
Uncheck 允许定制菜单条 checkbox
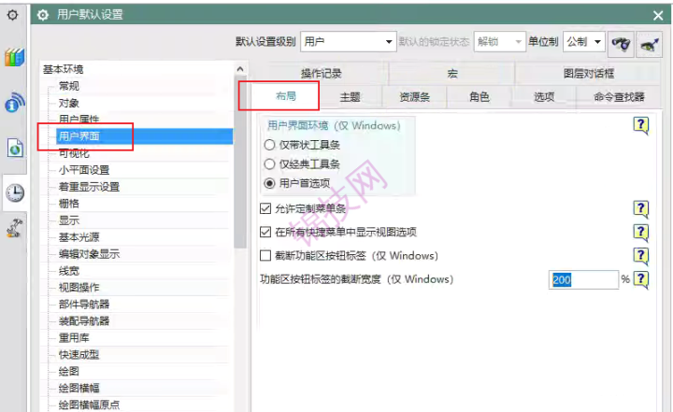tap(265, 208)
